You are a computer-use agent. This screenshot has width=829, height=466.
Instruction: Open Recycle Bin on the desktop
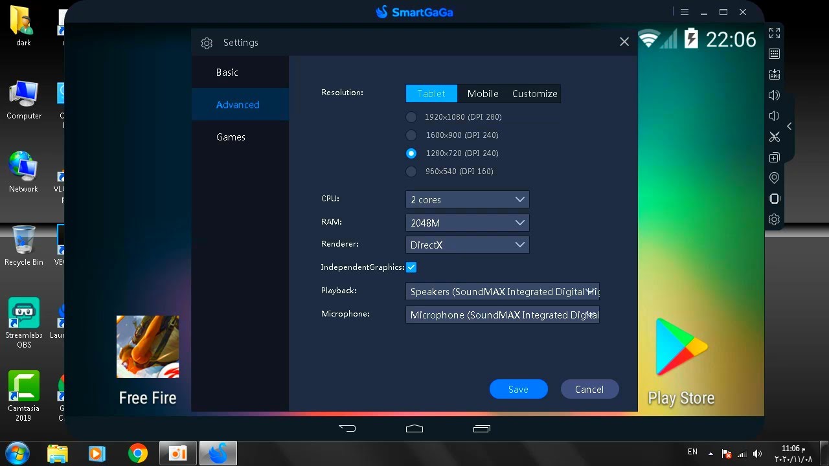point(24,246)
